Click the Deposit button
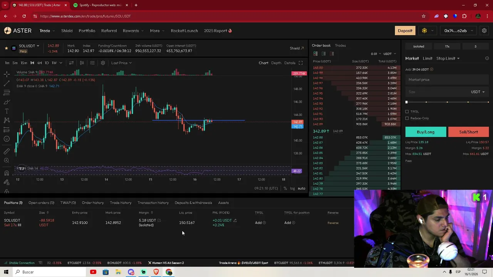493x277 pixels. (405, 31)
